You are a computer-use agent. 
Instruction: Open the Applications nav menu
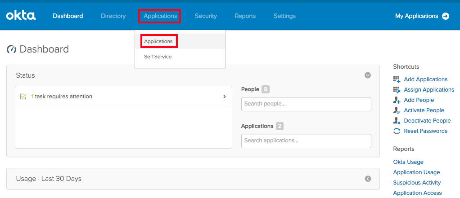(160, 16)
